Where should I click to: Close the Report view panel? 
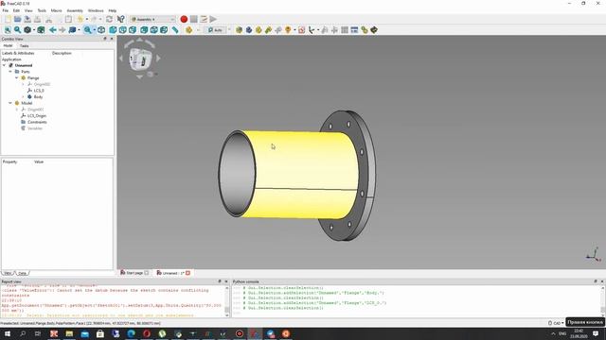coord(226,281)
